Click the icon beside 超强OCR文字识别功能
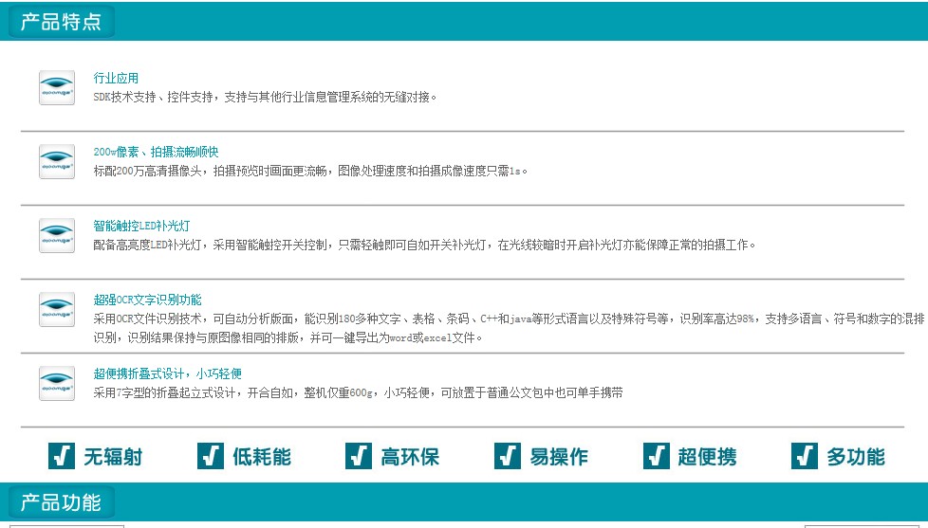Screen dimensions: 928x528 pos(57,309)
